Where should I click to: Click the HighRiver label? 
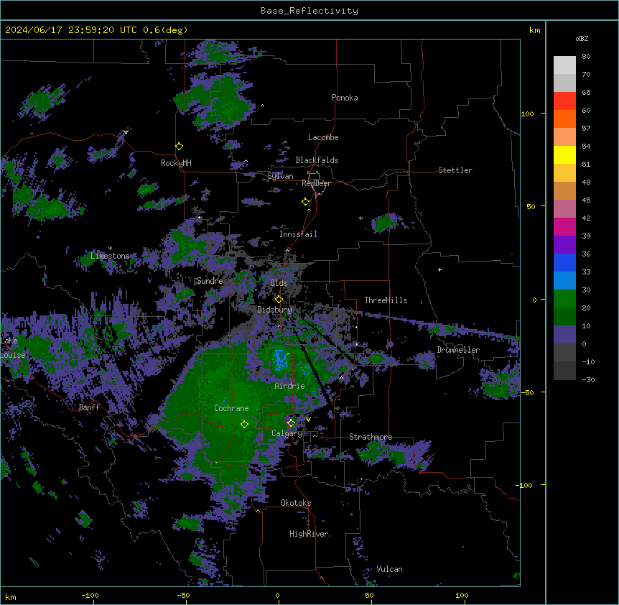[x=309, y=534]
